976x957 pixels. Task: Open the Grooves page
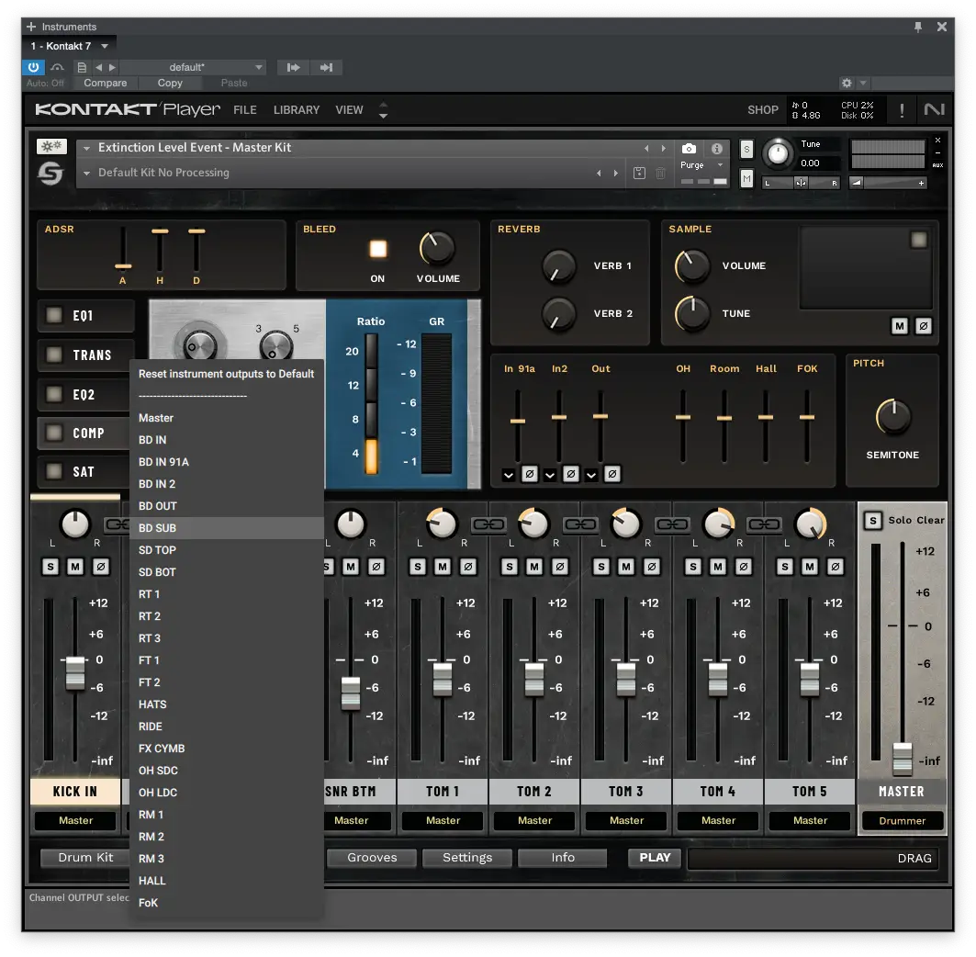point(372,858)
